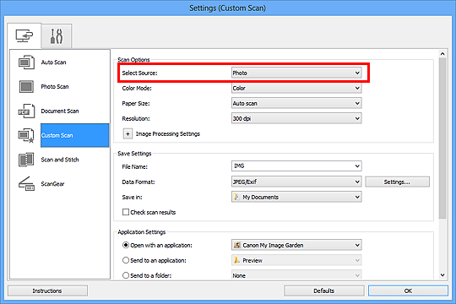Choose the ScanGear label
Image resolution: width=456 pixels, height=304 pixels.
pos(52,184)
